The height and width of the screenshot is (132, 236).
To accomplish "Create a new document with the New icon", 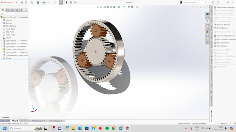I will [x=26, y=2].
